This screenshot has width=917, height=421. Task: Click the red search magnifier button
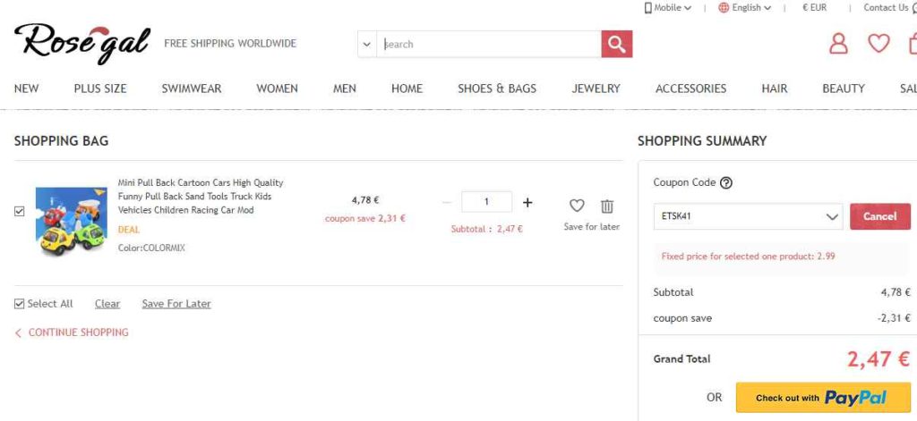pyautogui.click(x=616, y=44)
